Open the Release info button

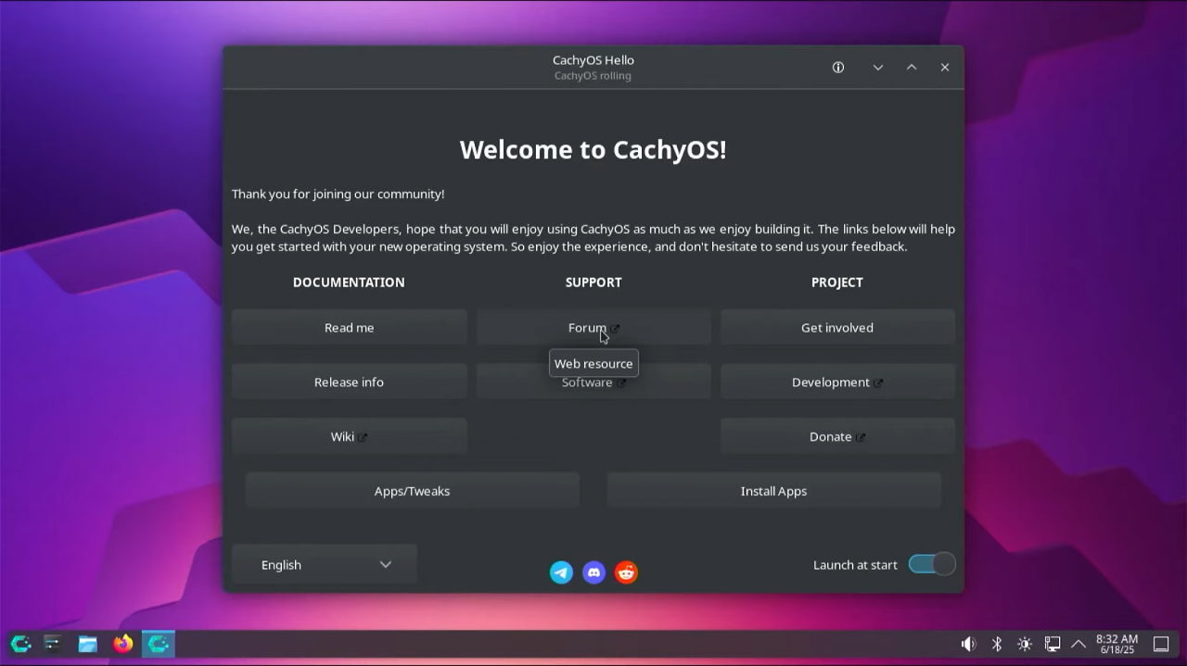[349, 382]
